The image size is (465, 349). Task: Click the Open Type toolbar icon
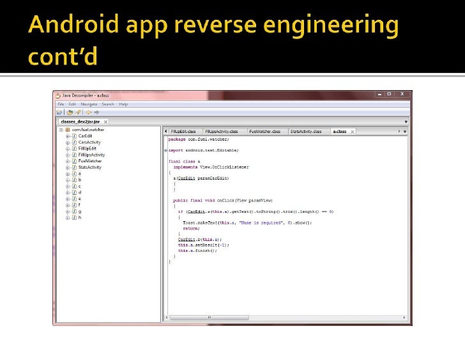tap(70, 112)
